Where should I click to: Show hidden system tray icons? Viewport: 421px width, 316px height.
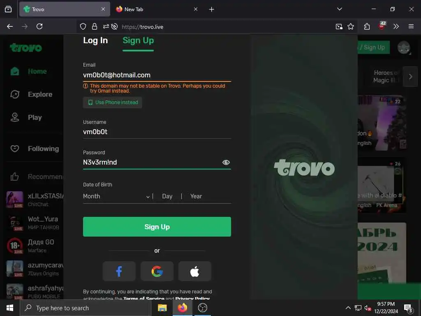click(x=348, y=308)
